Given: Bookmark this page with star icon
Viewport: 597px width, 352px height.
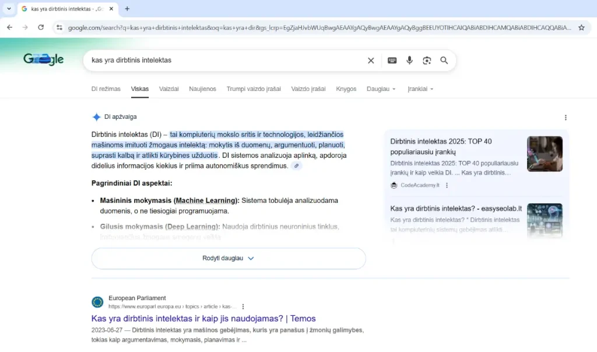Looking at the screenshot, I should tap(581, 27).
